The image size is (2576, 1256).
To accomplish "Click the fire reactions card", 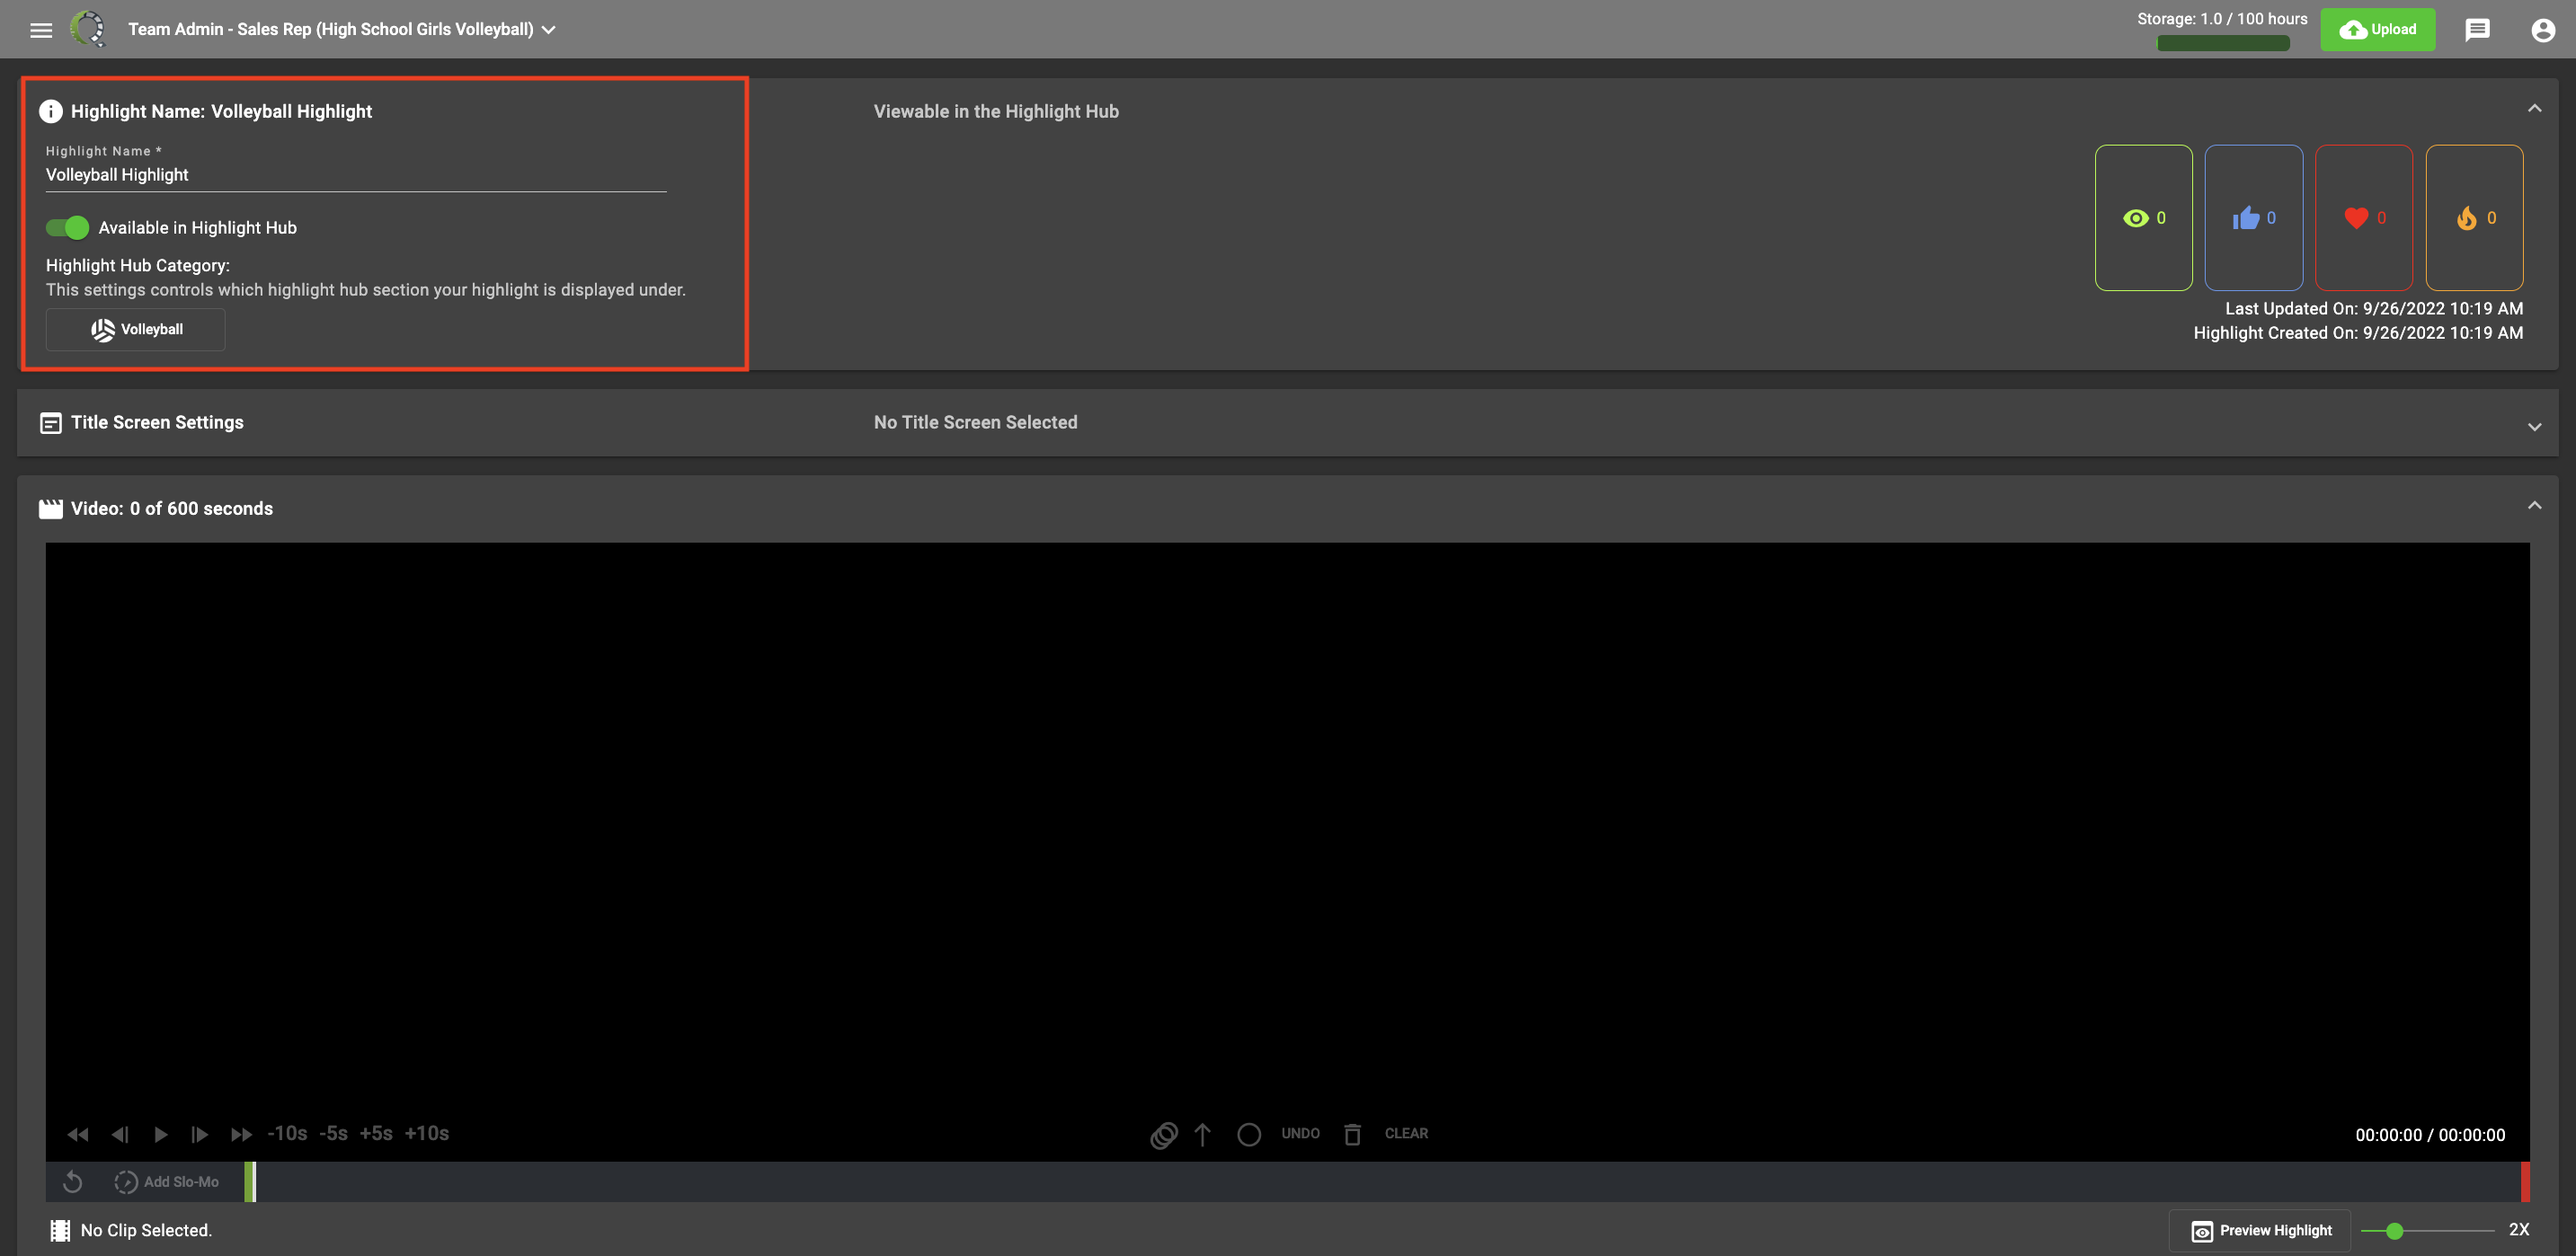I will [2474, 217].
